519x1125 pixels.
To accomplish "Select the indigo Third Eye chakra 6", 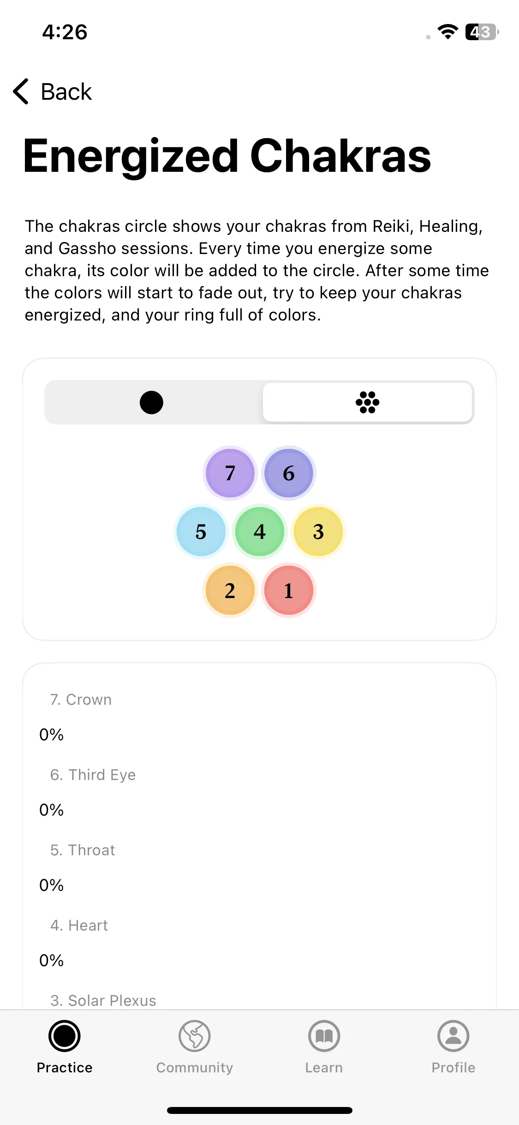I will (289, 473).
